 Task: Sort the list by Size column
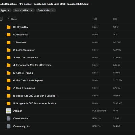tap(115, 19)
